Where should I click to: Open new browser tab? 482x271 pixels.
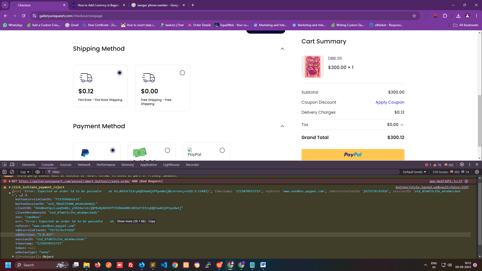pyautogui.click(x=193, y=5)
